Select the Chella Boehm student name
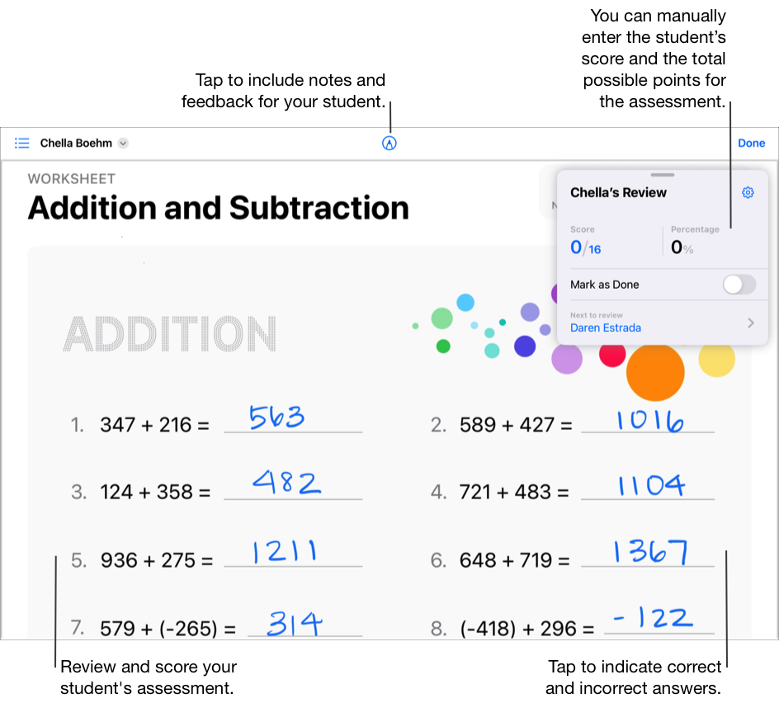 (76, 143)
